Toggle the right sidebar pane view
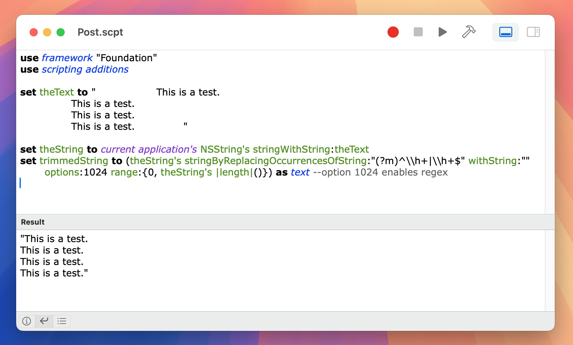 pos(533,32)
